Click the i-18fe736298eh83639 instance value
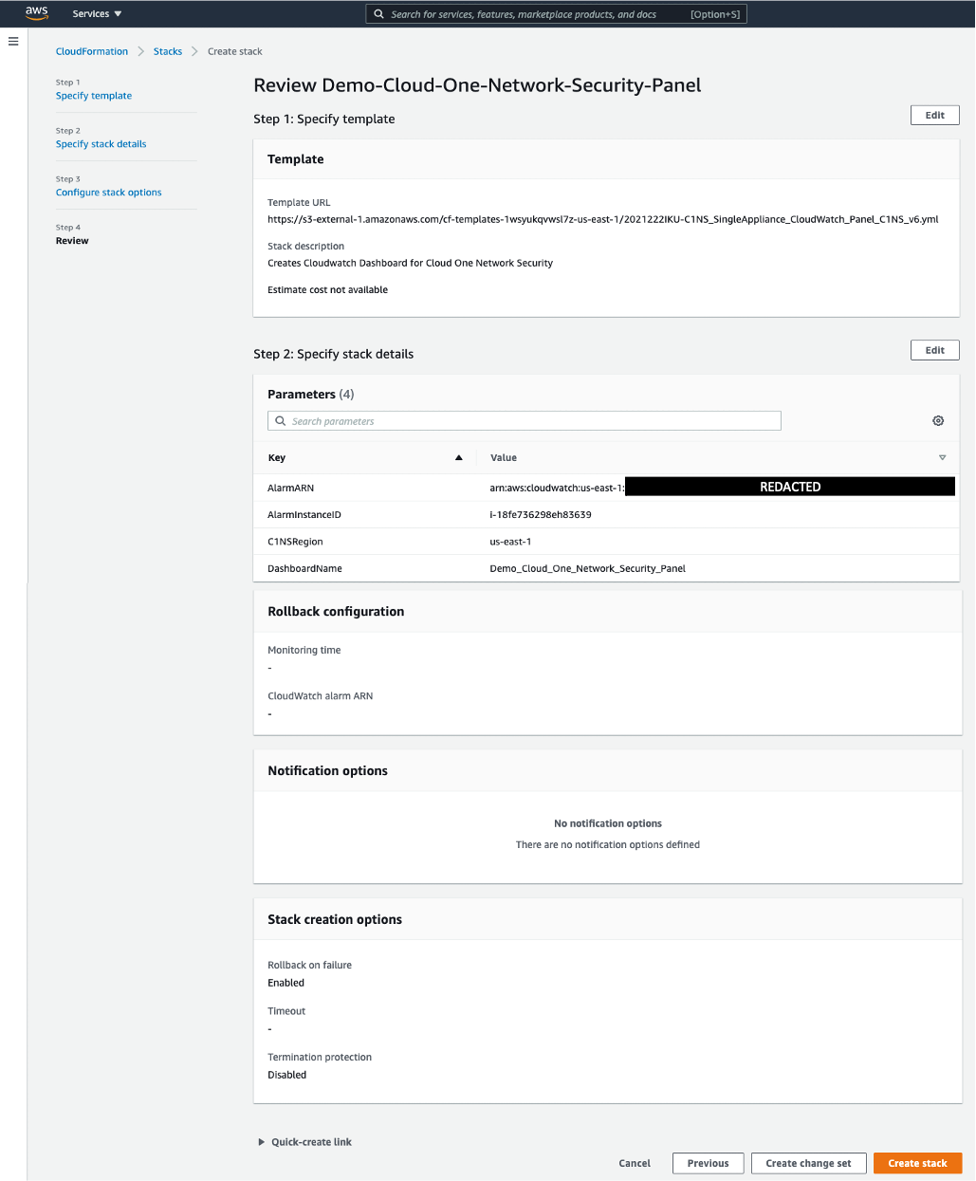The image size is (976, 1181). coord(541,515)
